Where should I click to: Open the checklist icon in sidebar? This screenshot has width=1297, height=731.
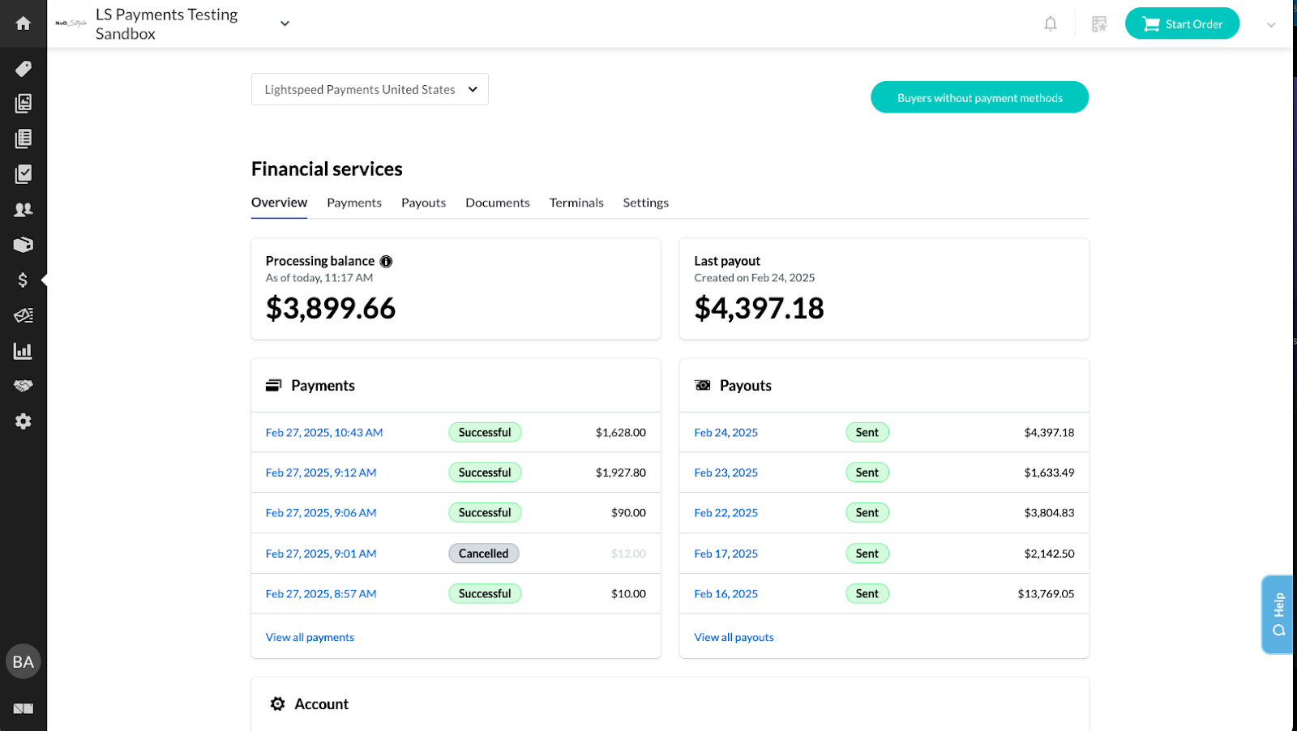click(x=24, y=174)
